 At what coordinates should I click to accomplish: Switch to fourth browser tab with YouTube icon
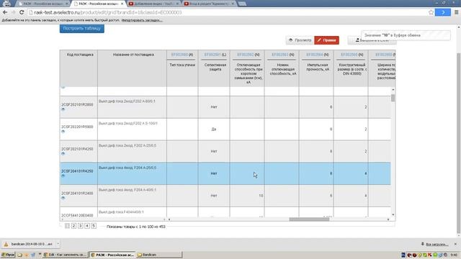tap(209, 4)
